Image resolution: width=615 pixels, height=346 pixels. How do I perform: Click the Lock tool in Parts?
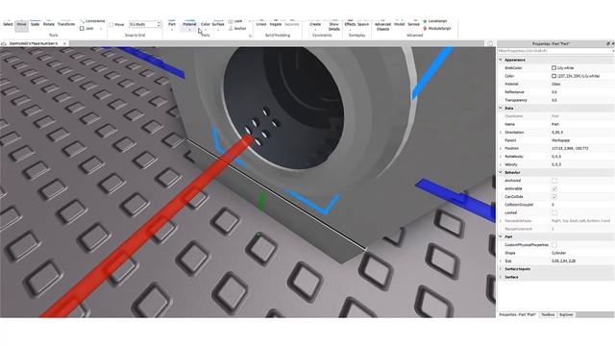(x=235, y=21)
